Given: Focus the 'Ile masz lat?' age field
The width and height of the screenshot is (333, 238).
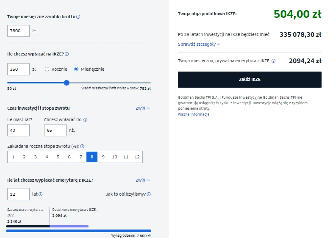Looking at the screenshot, I should (19, 130).
